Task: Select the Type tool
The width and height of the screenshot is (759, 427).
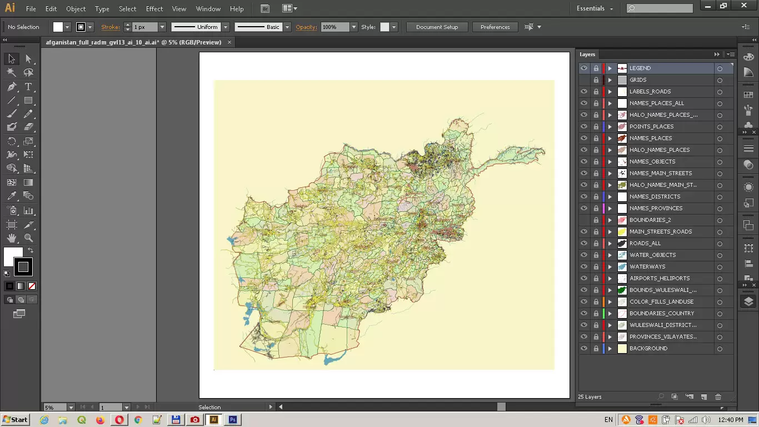Action: (x=28, y=87)
